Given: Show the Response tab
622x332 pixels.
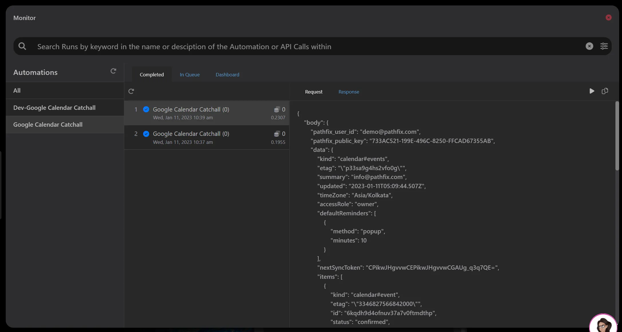Looking at the screenshot, I should tap(349, 92).
